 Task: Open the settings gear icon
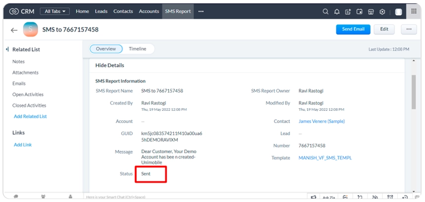382,11
